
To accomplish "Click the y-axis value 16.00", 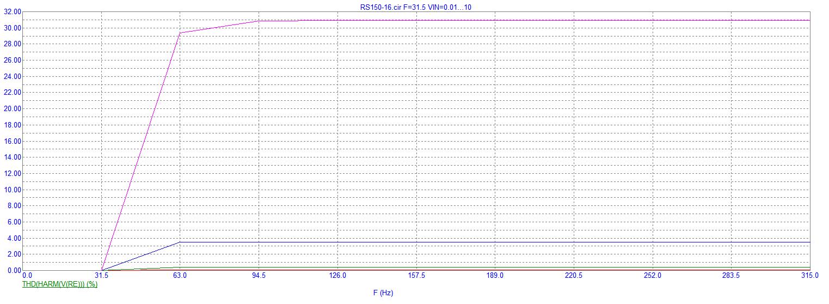I will [13, 141].
